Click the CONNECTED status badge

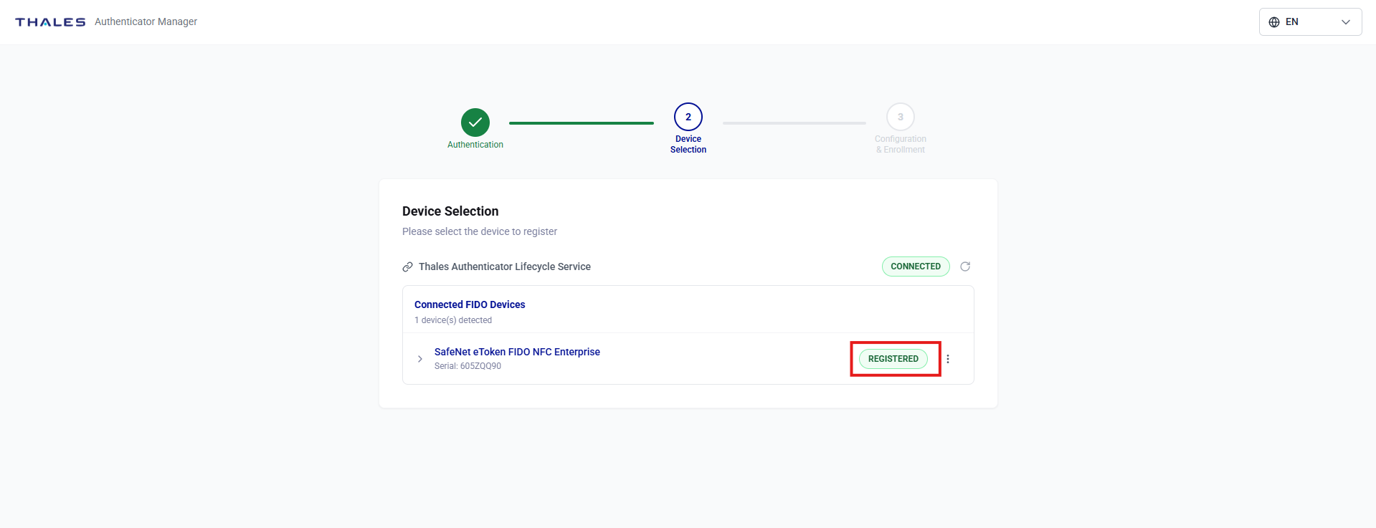pyautogui.click(x=916, y=267)
